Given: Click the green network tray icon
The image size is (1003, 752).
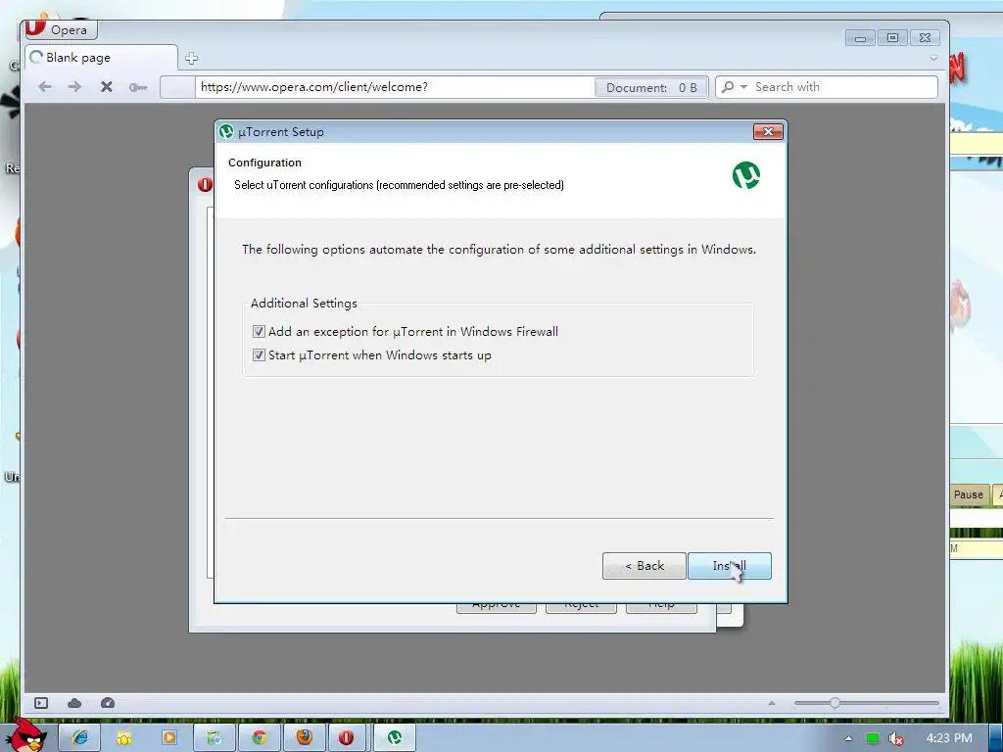Looking at the screenshot, I should point(873,738).
